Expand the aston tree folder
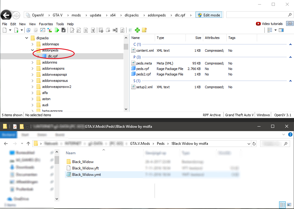294x209 pixels. (x=32, y=99)
